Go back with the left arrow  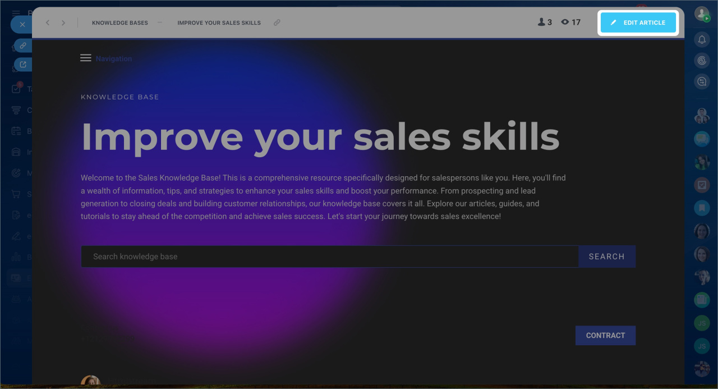pos(48,23)
